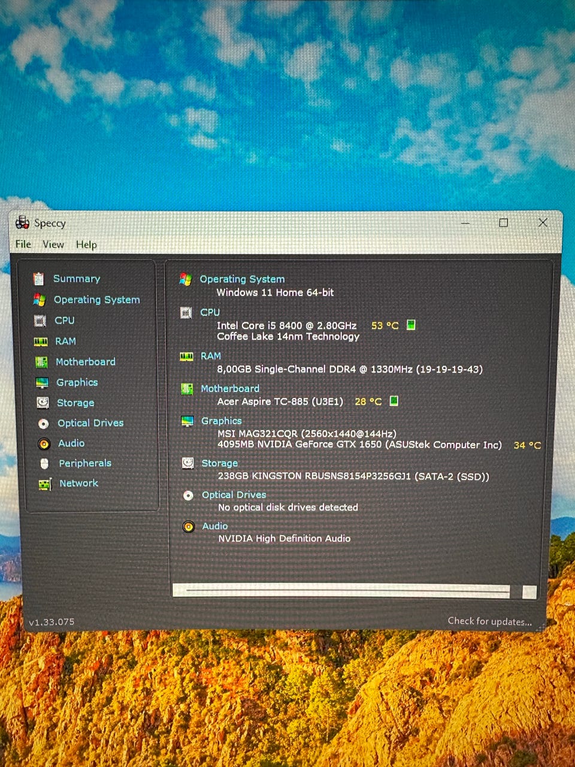575x767 pixels.
Task: Select Storage in the sidebar list
Action: (x=75, y=403)
